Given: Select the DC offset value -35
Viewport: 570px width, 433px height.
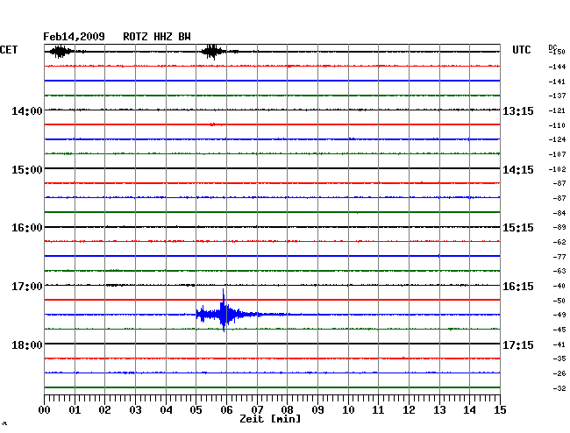Looking at the screenshot, I should click(559, 358).
